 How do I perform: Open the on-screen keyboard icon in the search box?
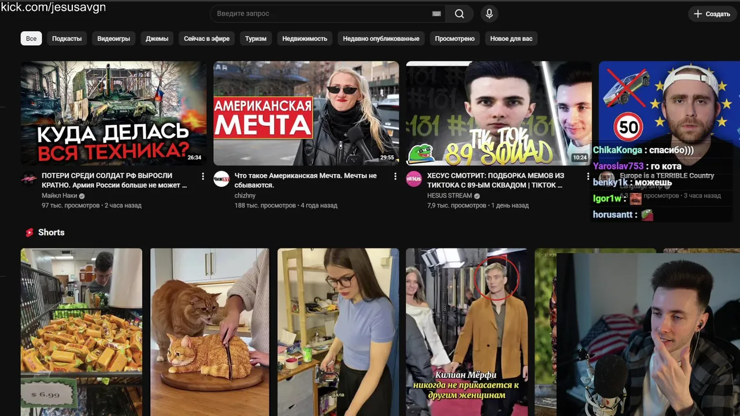(x=436, y=14)
